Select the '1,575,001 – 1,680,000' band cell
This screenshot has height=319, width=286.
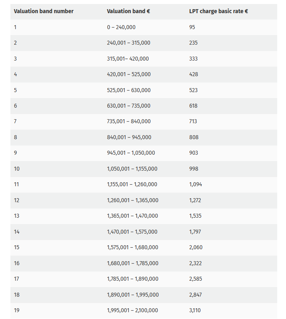coord(132,247)
